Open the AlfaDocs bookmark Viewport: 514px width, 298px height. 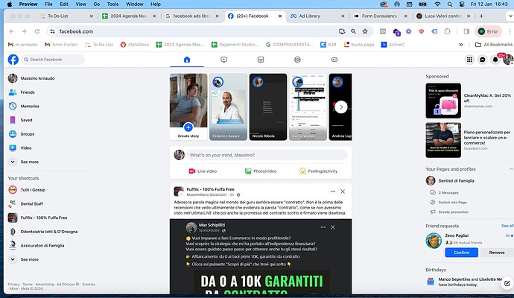click(x=135, y=45)
